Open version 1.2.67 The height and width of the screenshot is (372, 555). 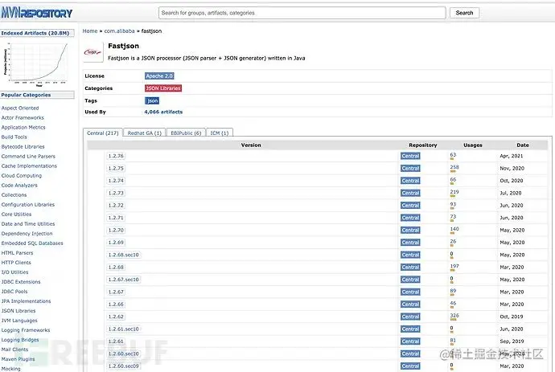[x=116, y=292]
